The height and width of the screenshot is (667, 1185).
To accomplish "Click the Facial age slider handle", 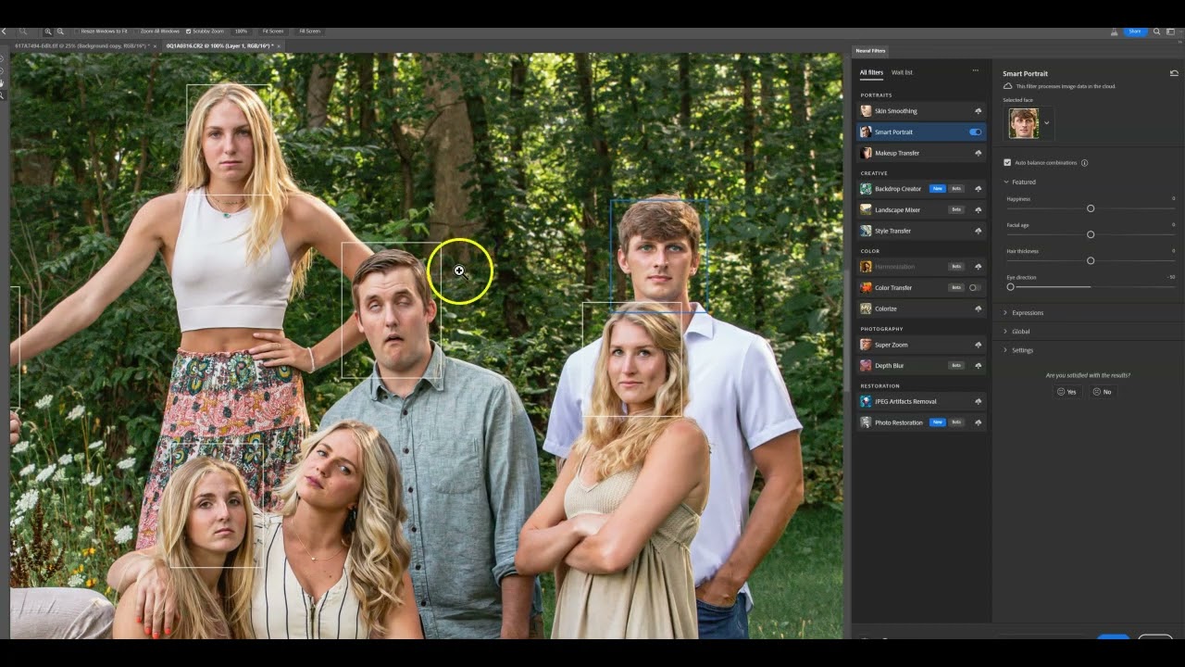I will pyautogui.click(x=1091, y=234).
